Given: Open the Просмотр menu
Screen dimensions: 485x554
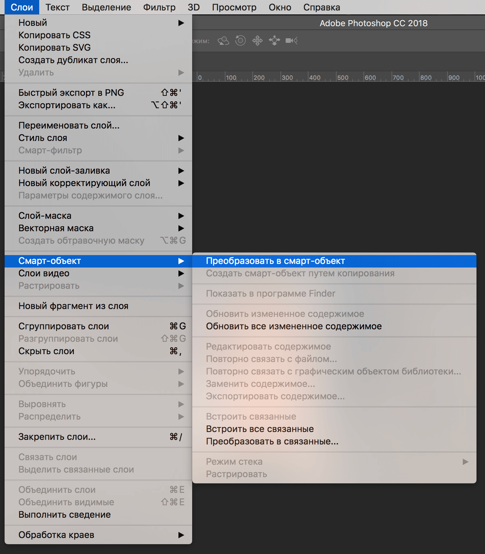Looking at the screenshot, I should (x=234, y=7).
